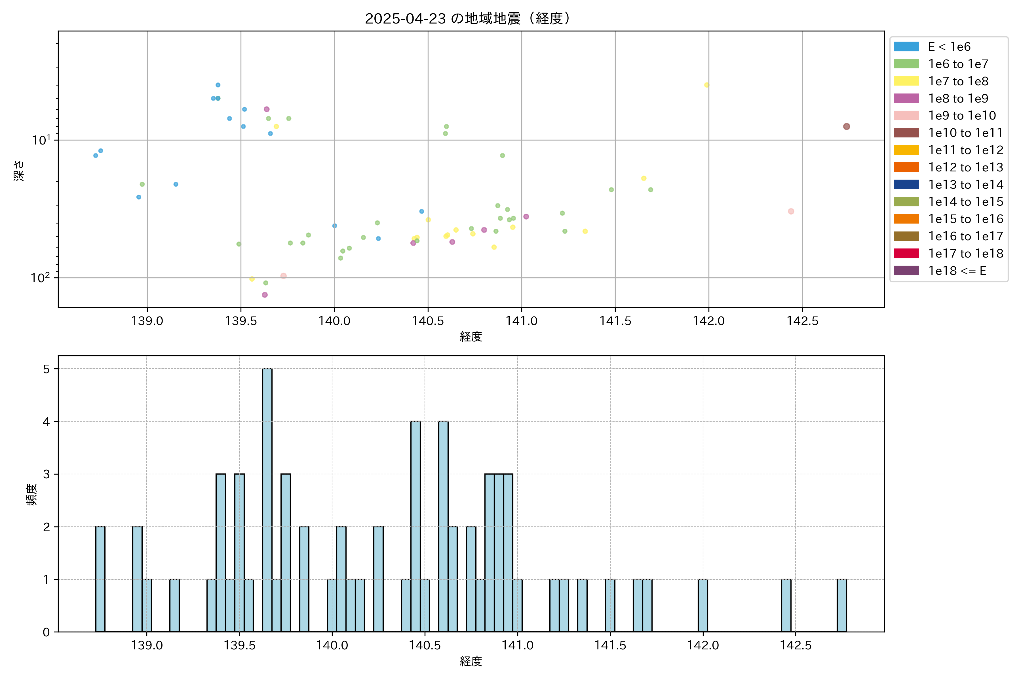Click the pink 1e9 to 1e10 legend swatch

tap(906, 115)
